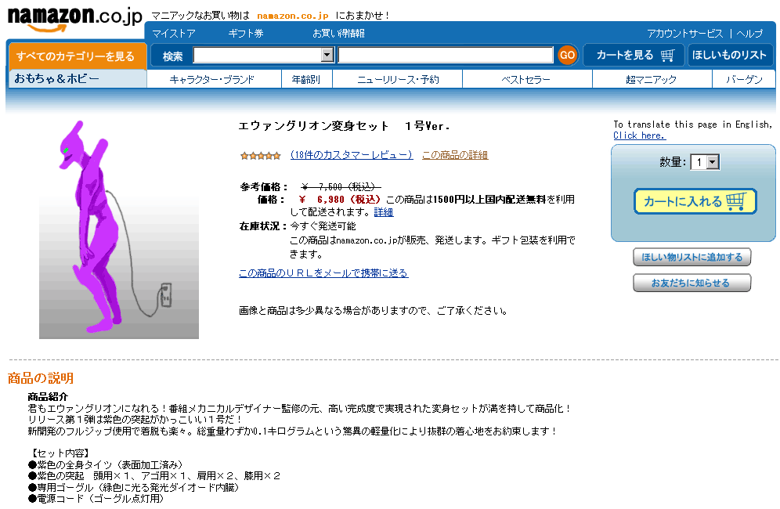Click the カートを見る view cart button
Image resolution: width=780 pixels, height=509 pixels.
[634, 55]
